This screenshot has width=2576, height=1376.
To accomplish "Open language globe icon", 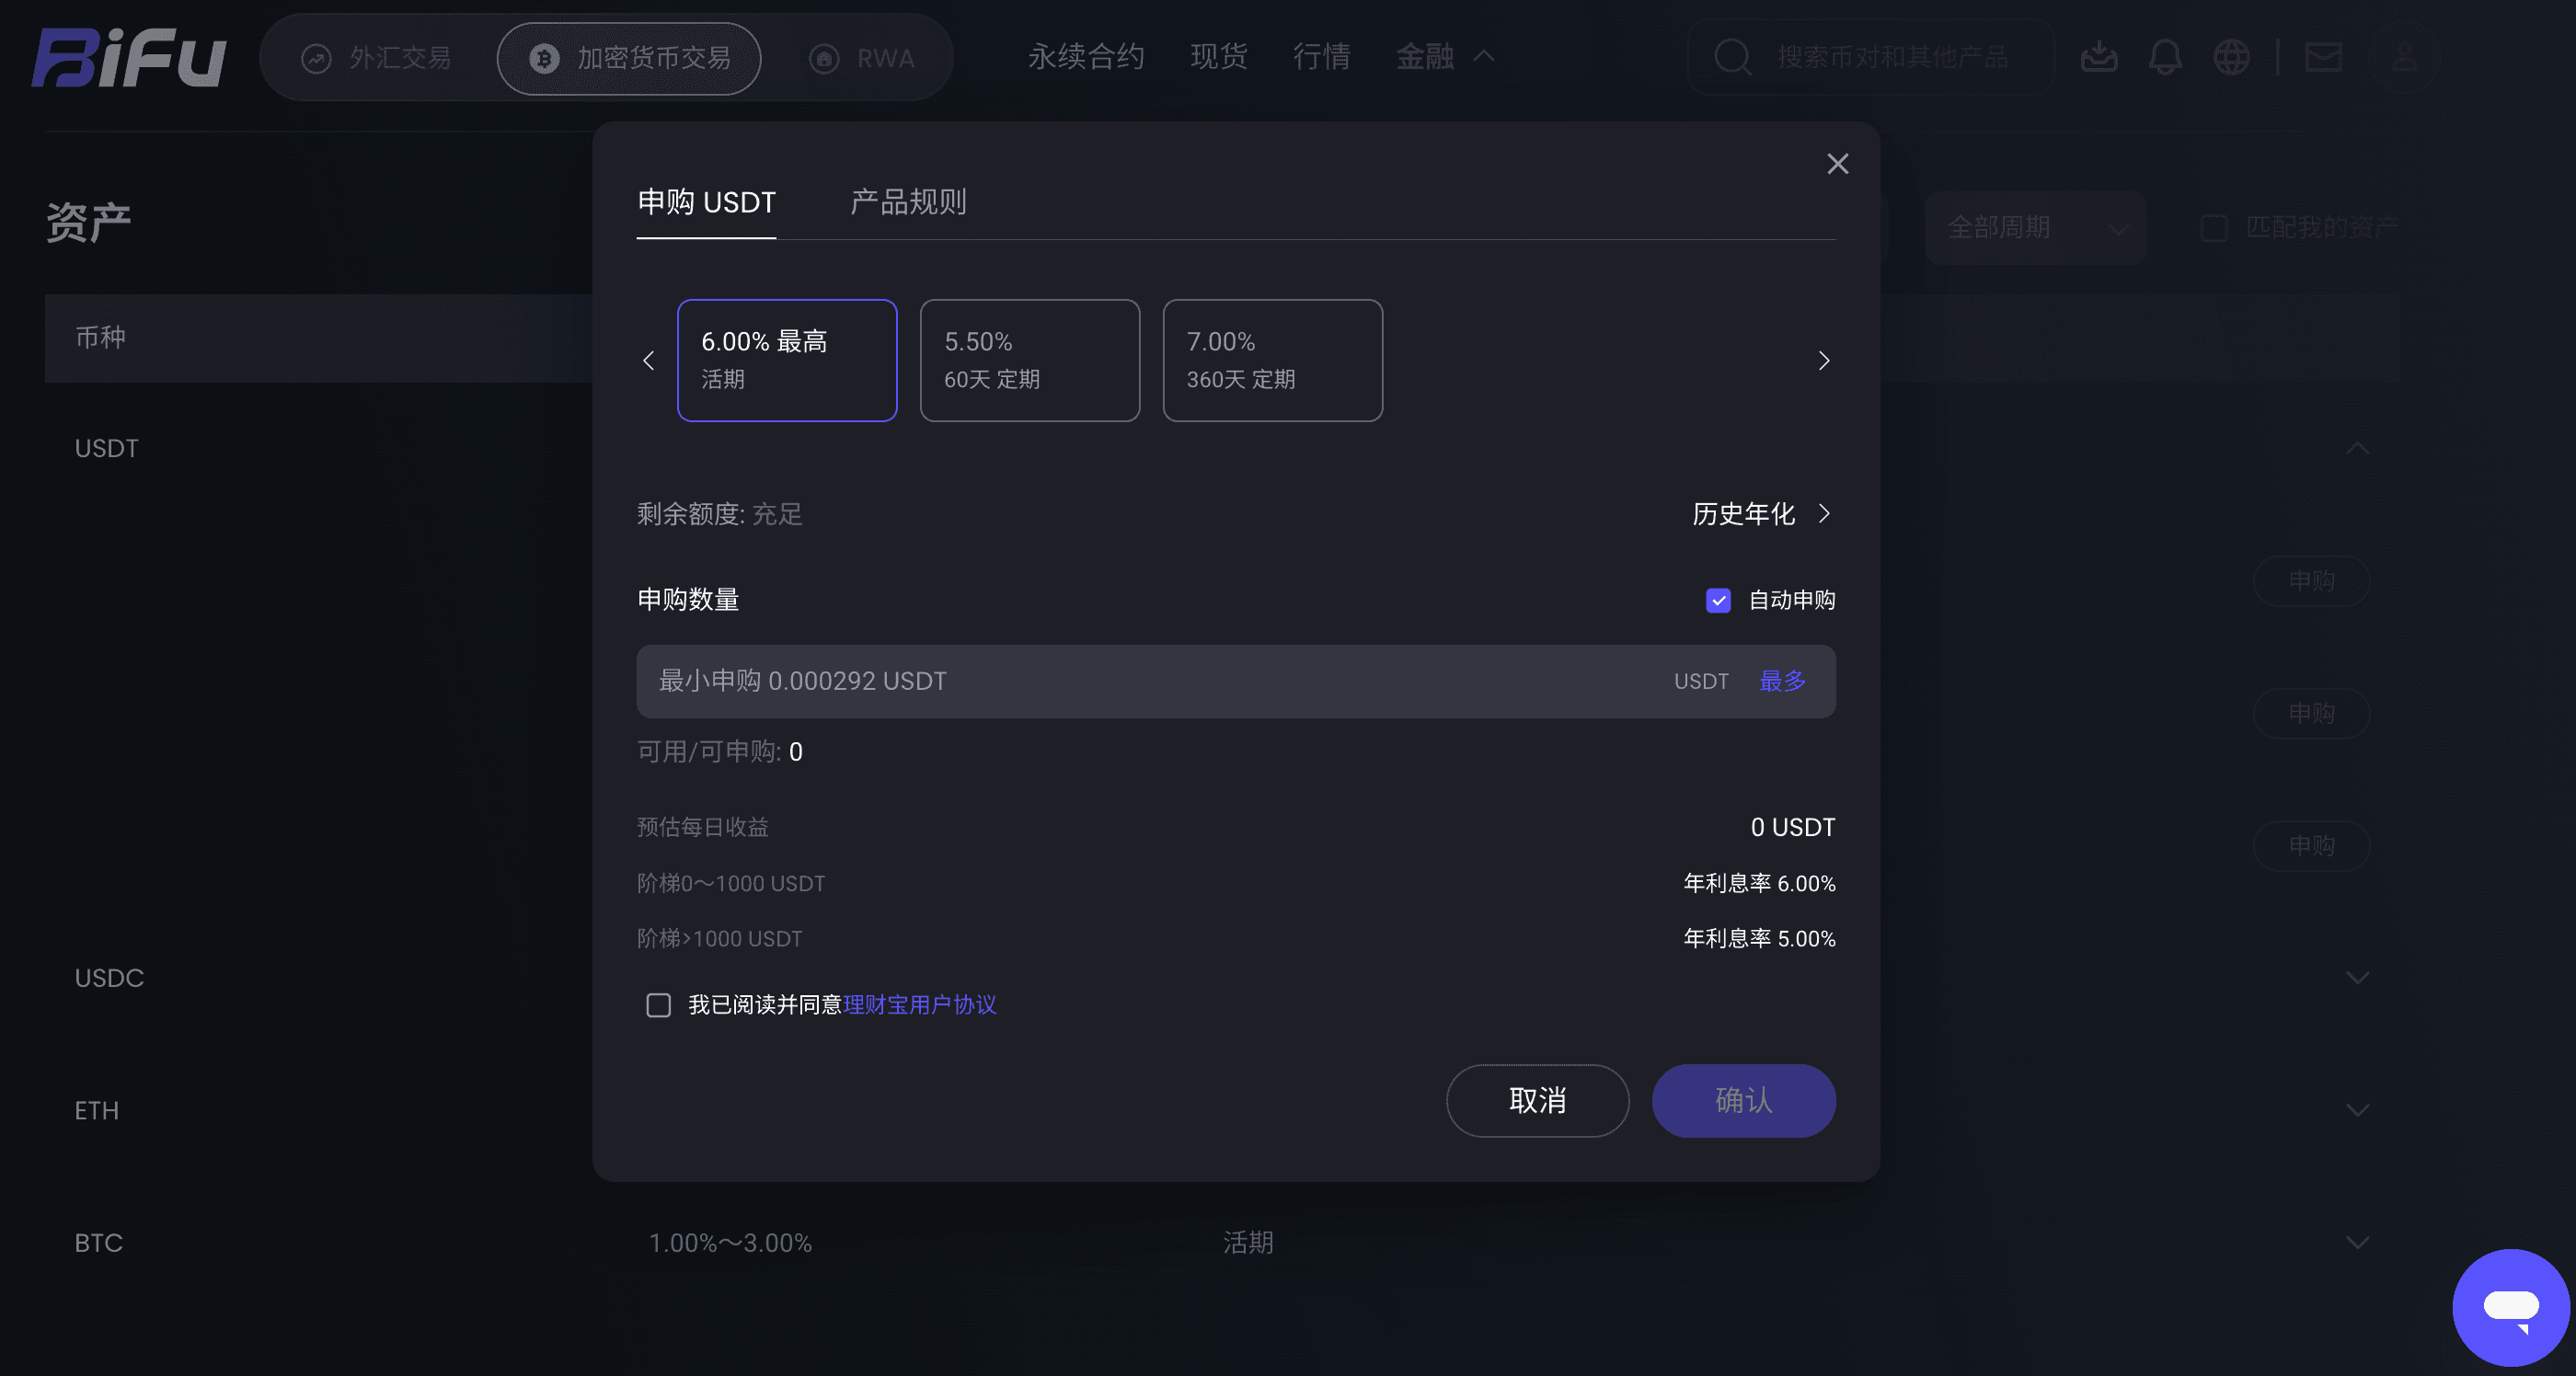I will coord(2231,57).
